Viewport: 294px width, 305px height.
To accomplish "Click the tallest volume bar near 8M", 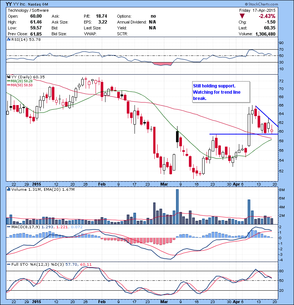I will 177,207.
